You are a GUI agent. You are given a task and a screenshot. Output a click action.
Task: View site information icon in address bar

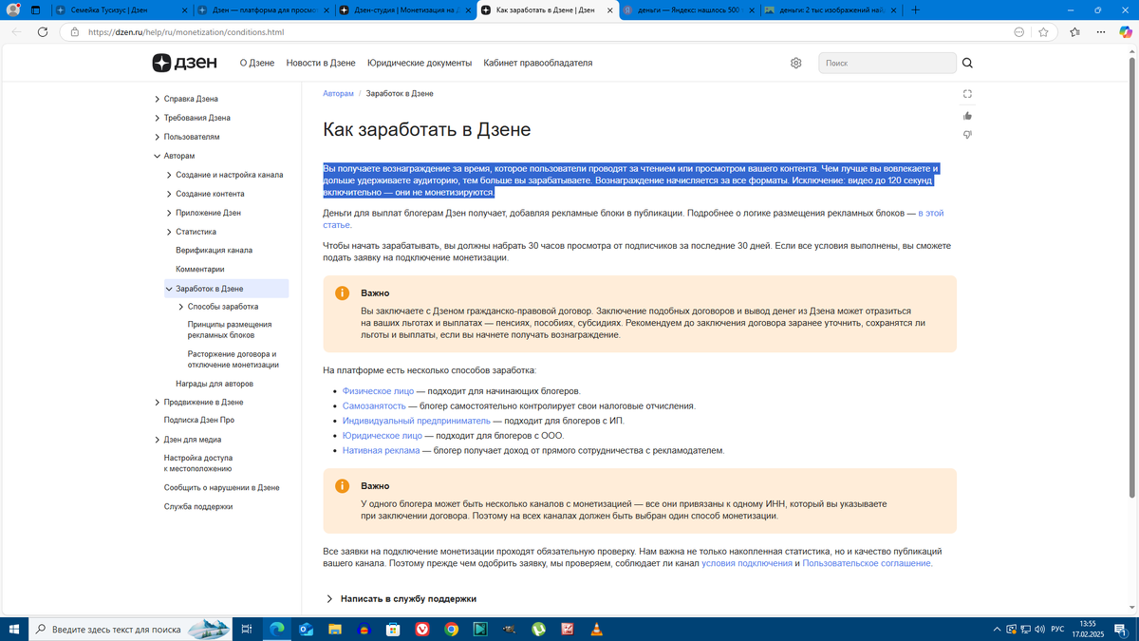click(74, 31)
